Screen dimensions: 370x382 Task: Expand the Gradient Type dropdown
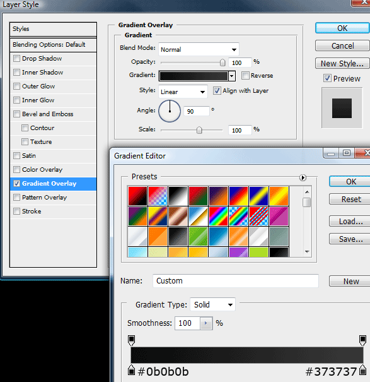[x=212, y=304]
